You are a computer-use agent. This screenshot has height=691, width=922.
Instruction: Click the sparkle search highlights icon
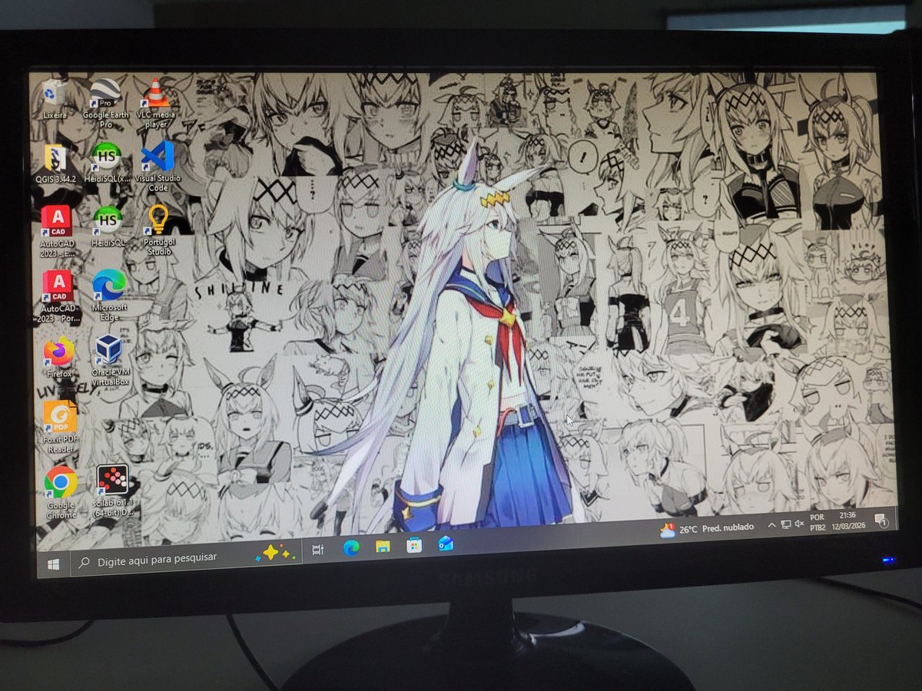[275, 553]
